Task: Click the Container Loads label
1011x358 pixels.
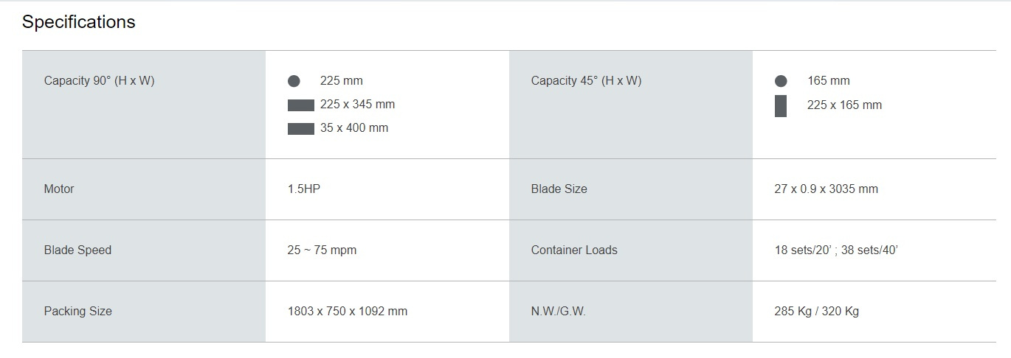Action: tap(574, 250)
